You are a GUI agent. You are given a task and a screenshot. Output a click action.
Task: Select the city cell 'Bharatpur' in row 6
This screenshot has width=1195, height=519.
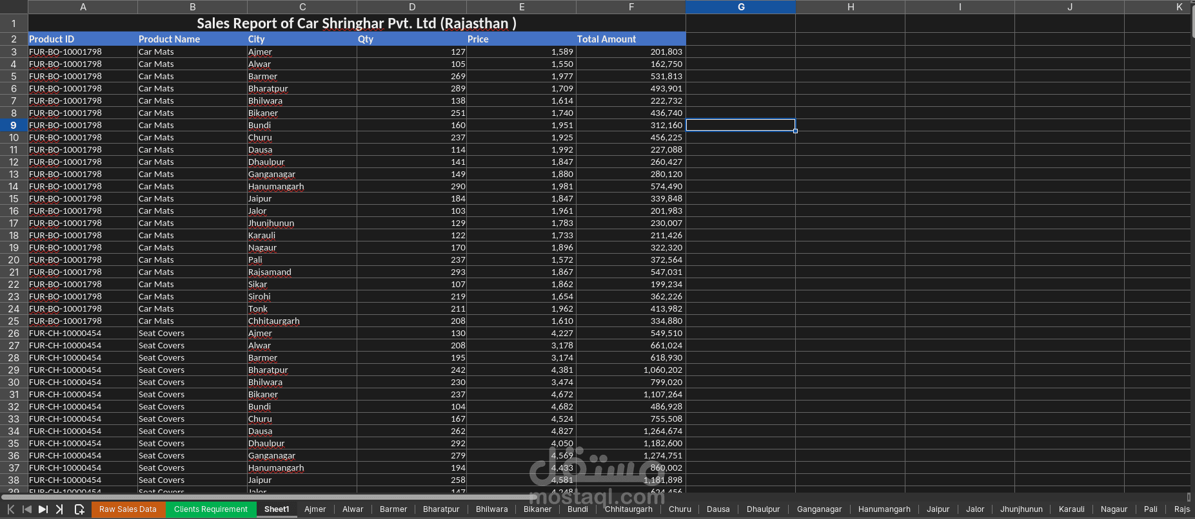coord(302,89)
